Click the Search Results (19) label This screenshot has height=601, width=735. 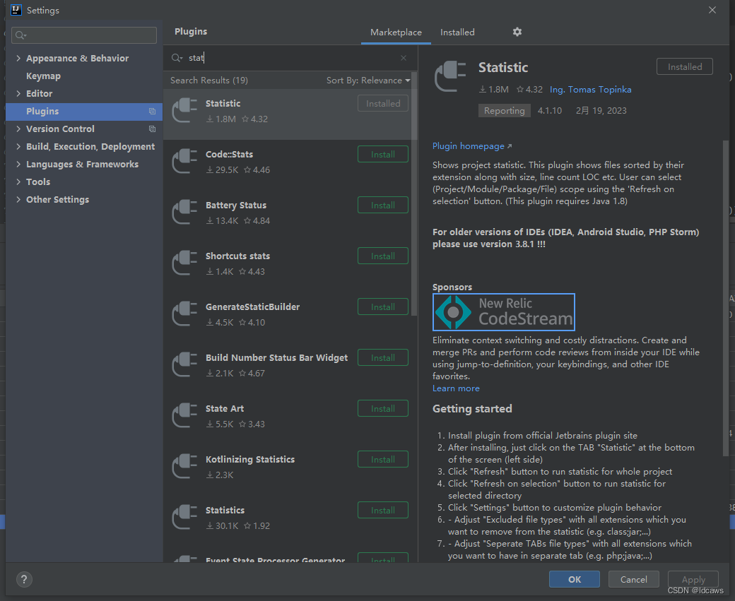pyautogui.click(x=209, y=80)
